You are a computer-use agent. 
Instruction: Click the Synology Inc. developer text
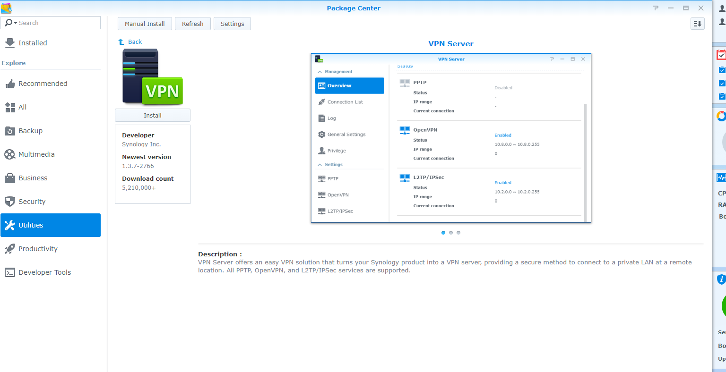(x=141, y=144)
